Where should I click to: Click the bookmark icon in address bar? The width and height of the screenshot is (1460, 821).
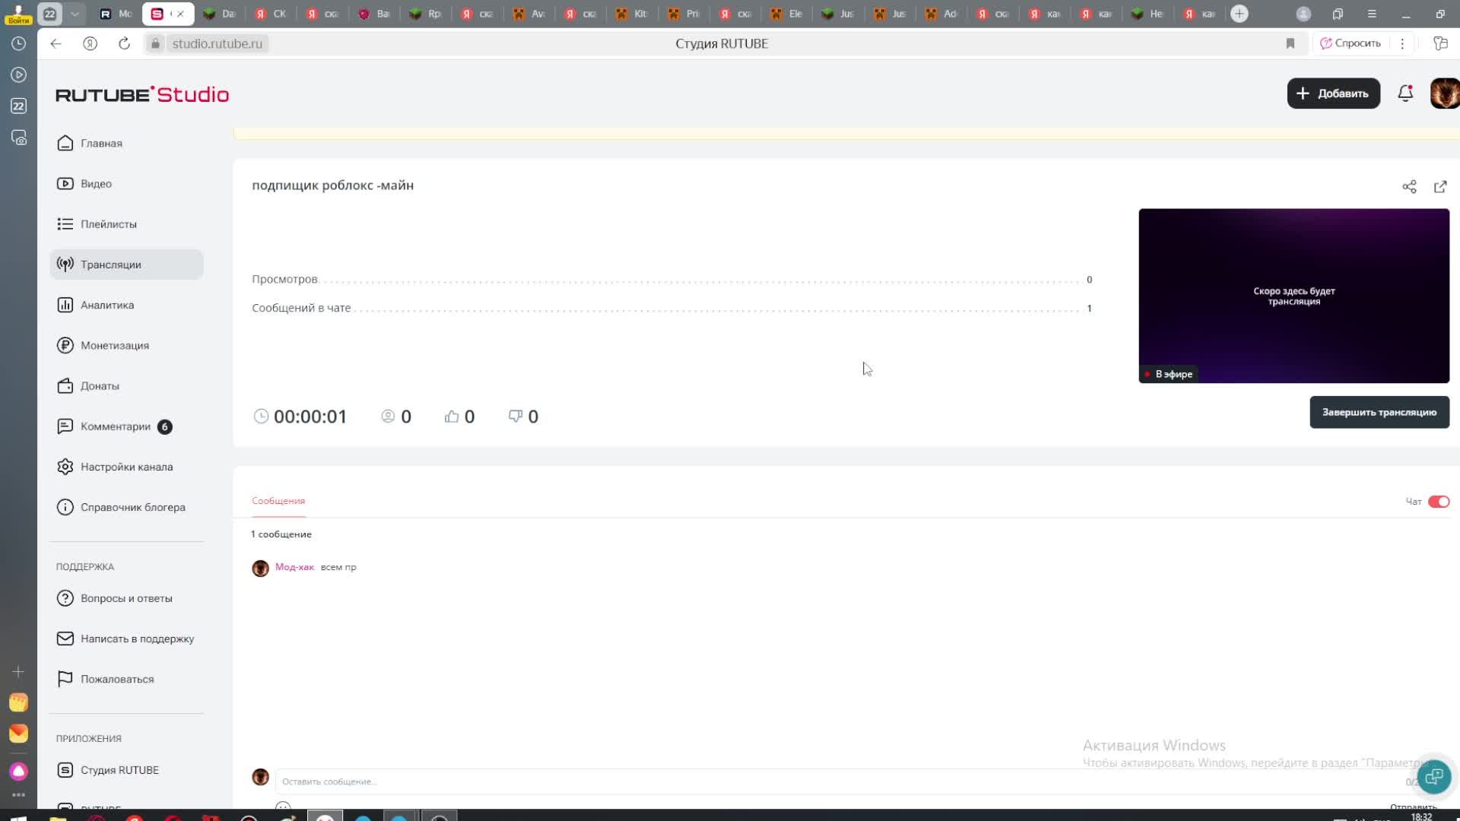(1290, 44)
